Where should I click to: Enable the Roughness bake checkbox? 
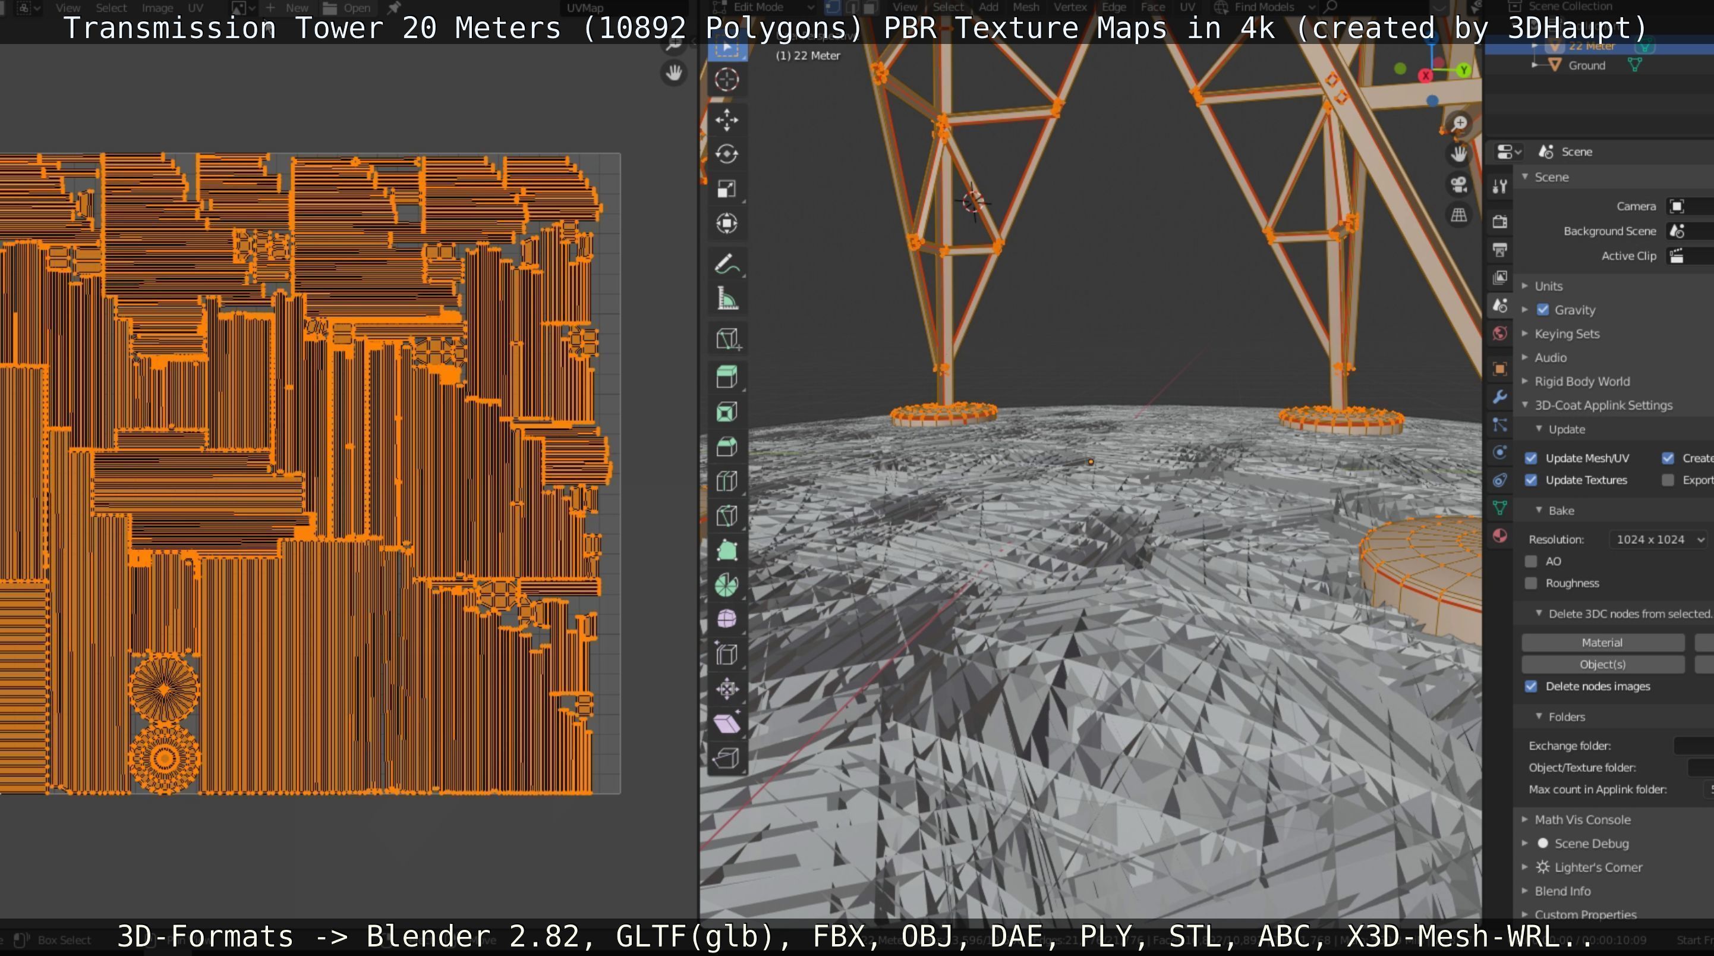tap(1531, 583)
